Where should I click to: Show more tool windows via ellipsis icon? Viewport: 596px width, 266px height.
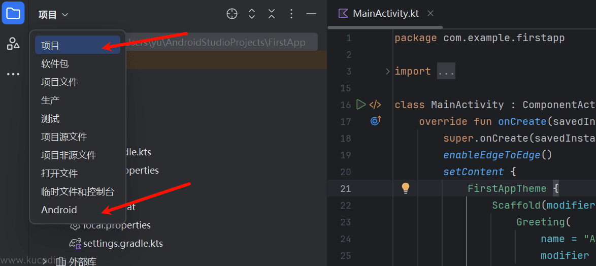click(13, 74)
